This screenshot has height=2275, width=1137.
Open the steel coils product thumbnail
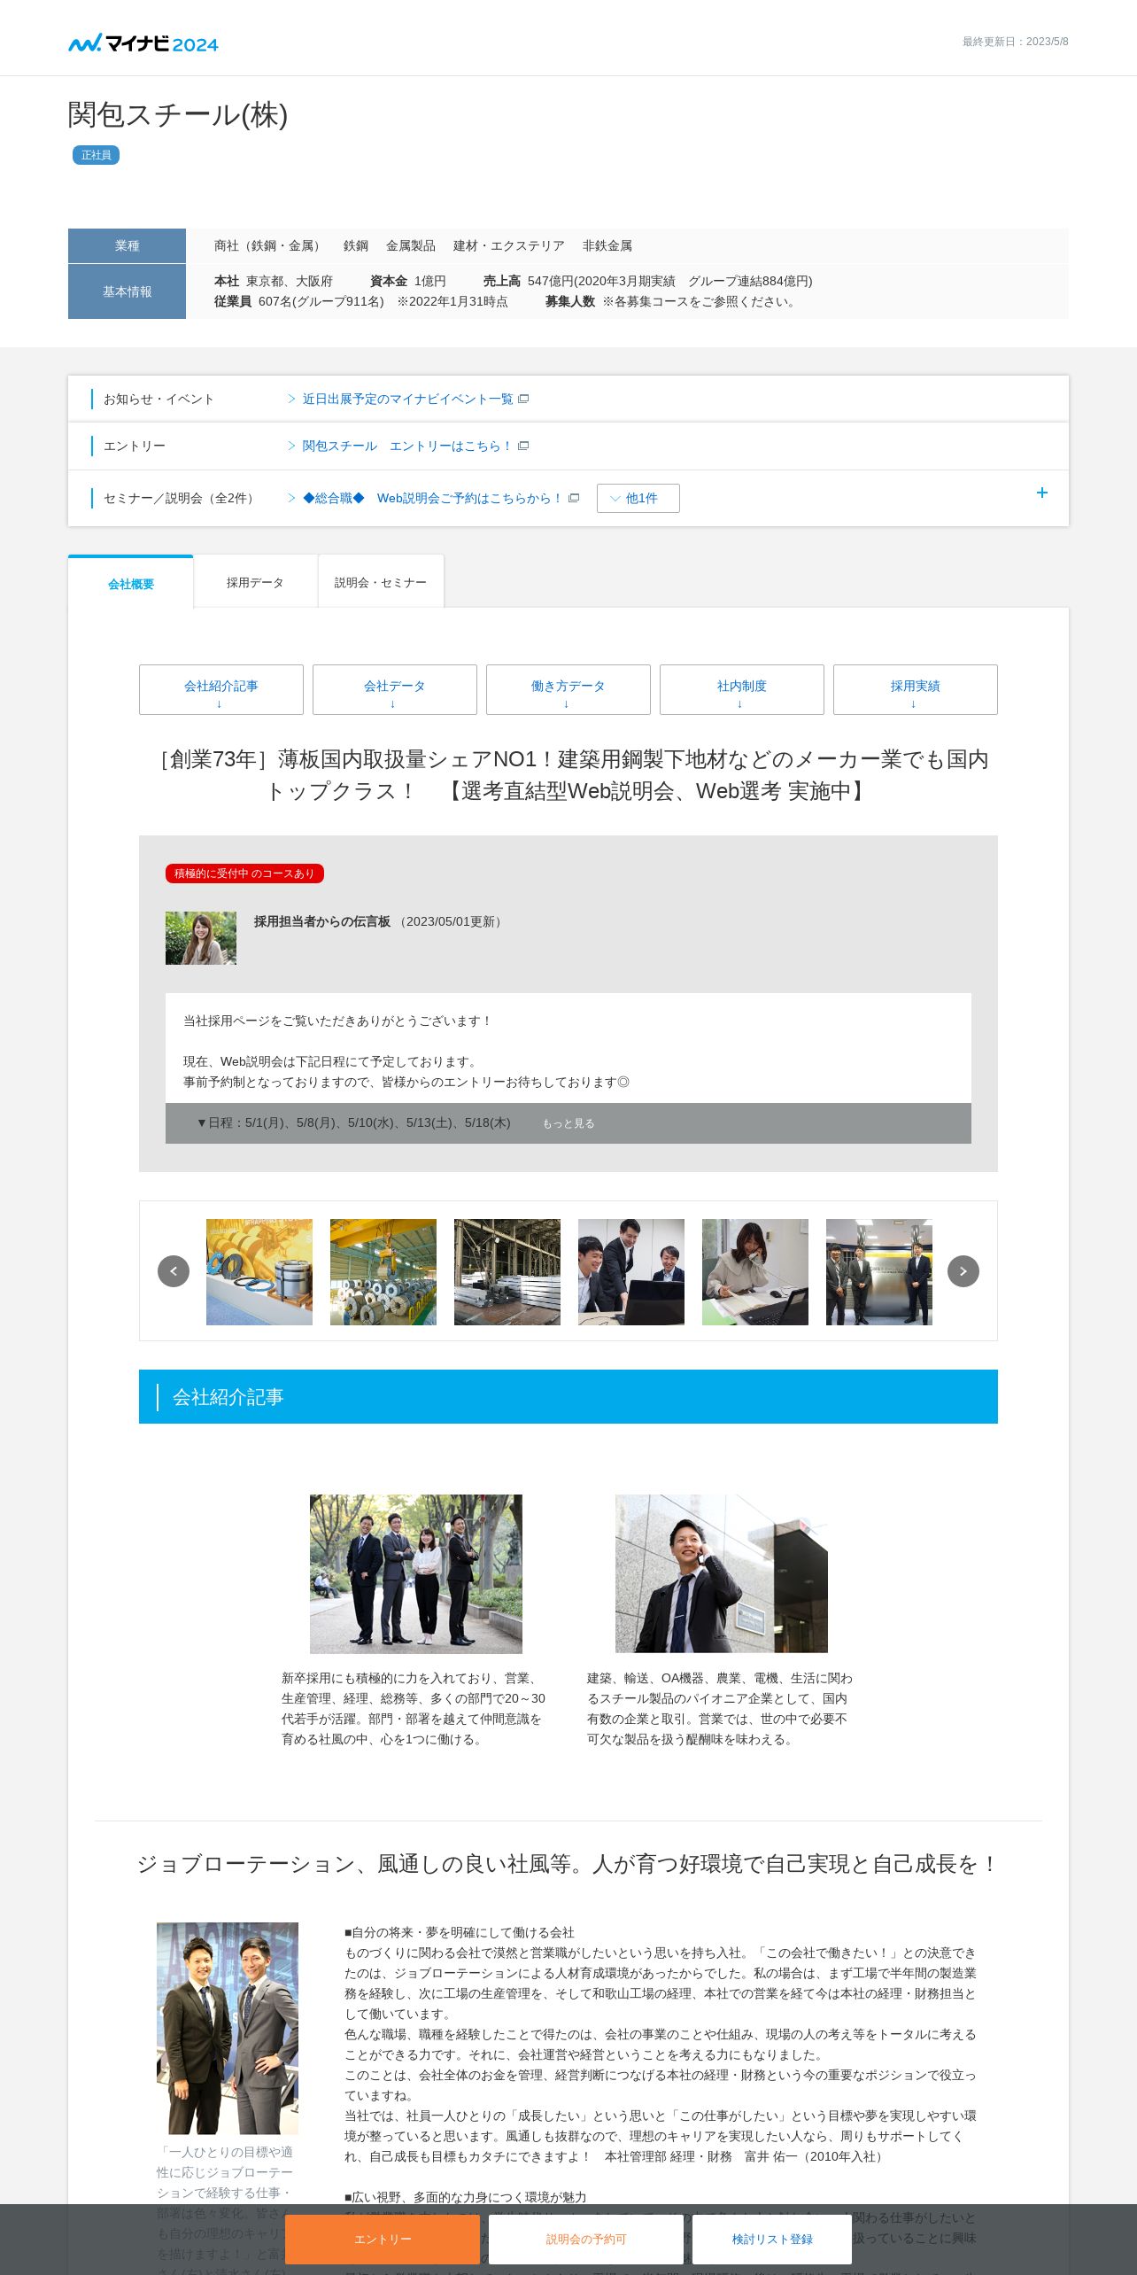point(259,1272)
